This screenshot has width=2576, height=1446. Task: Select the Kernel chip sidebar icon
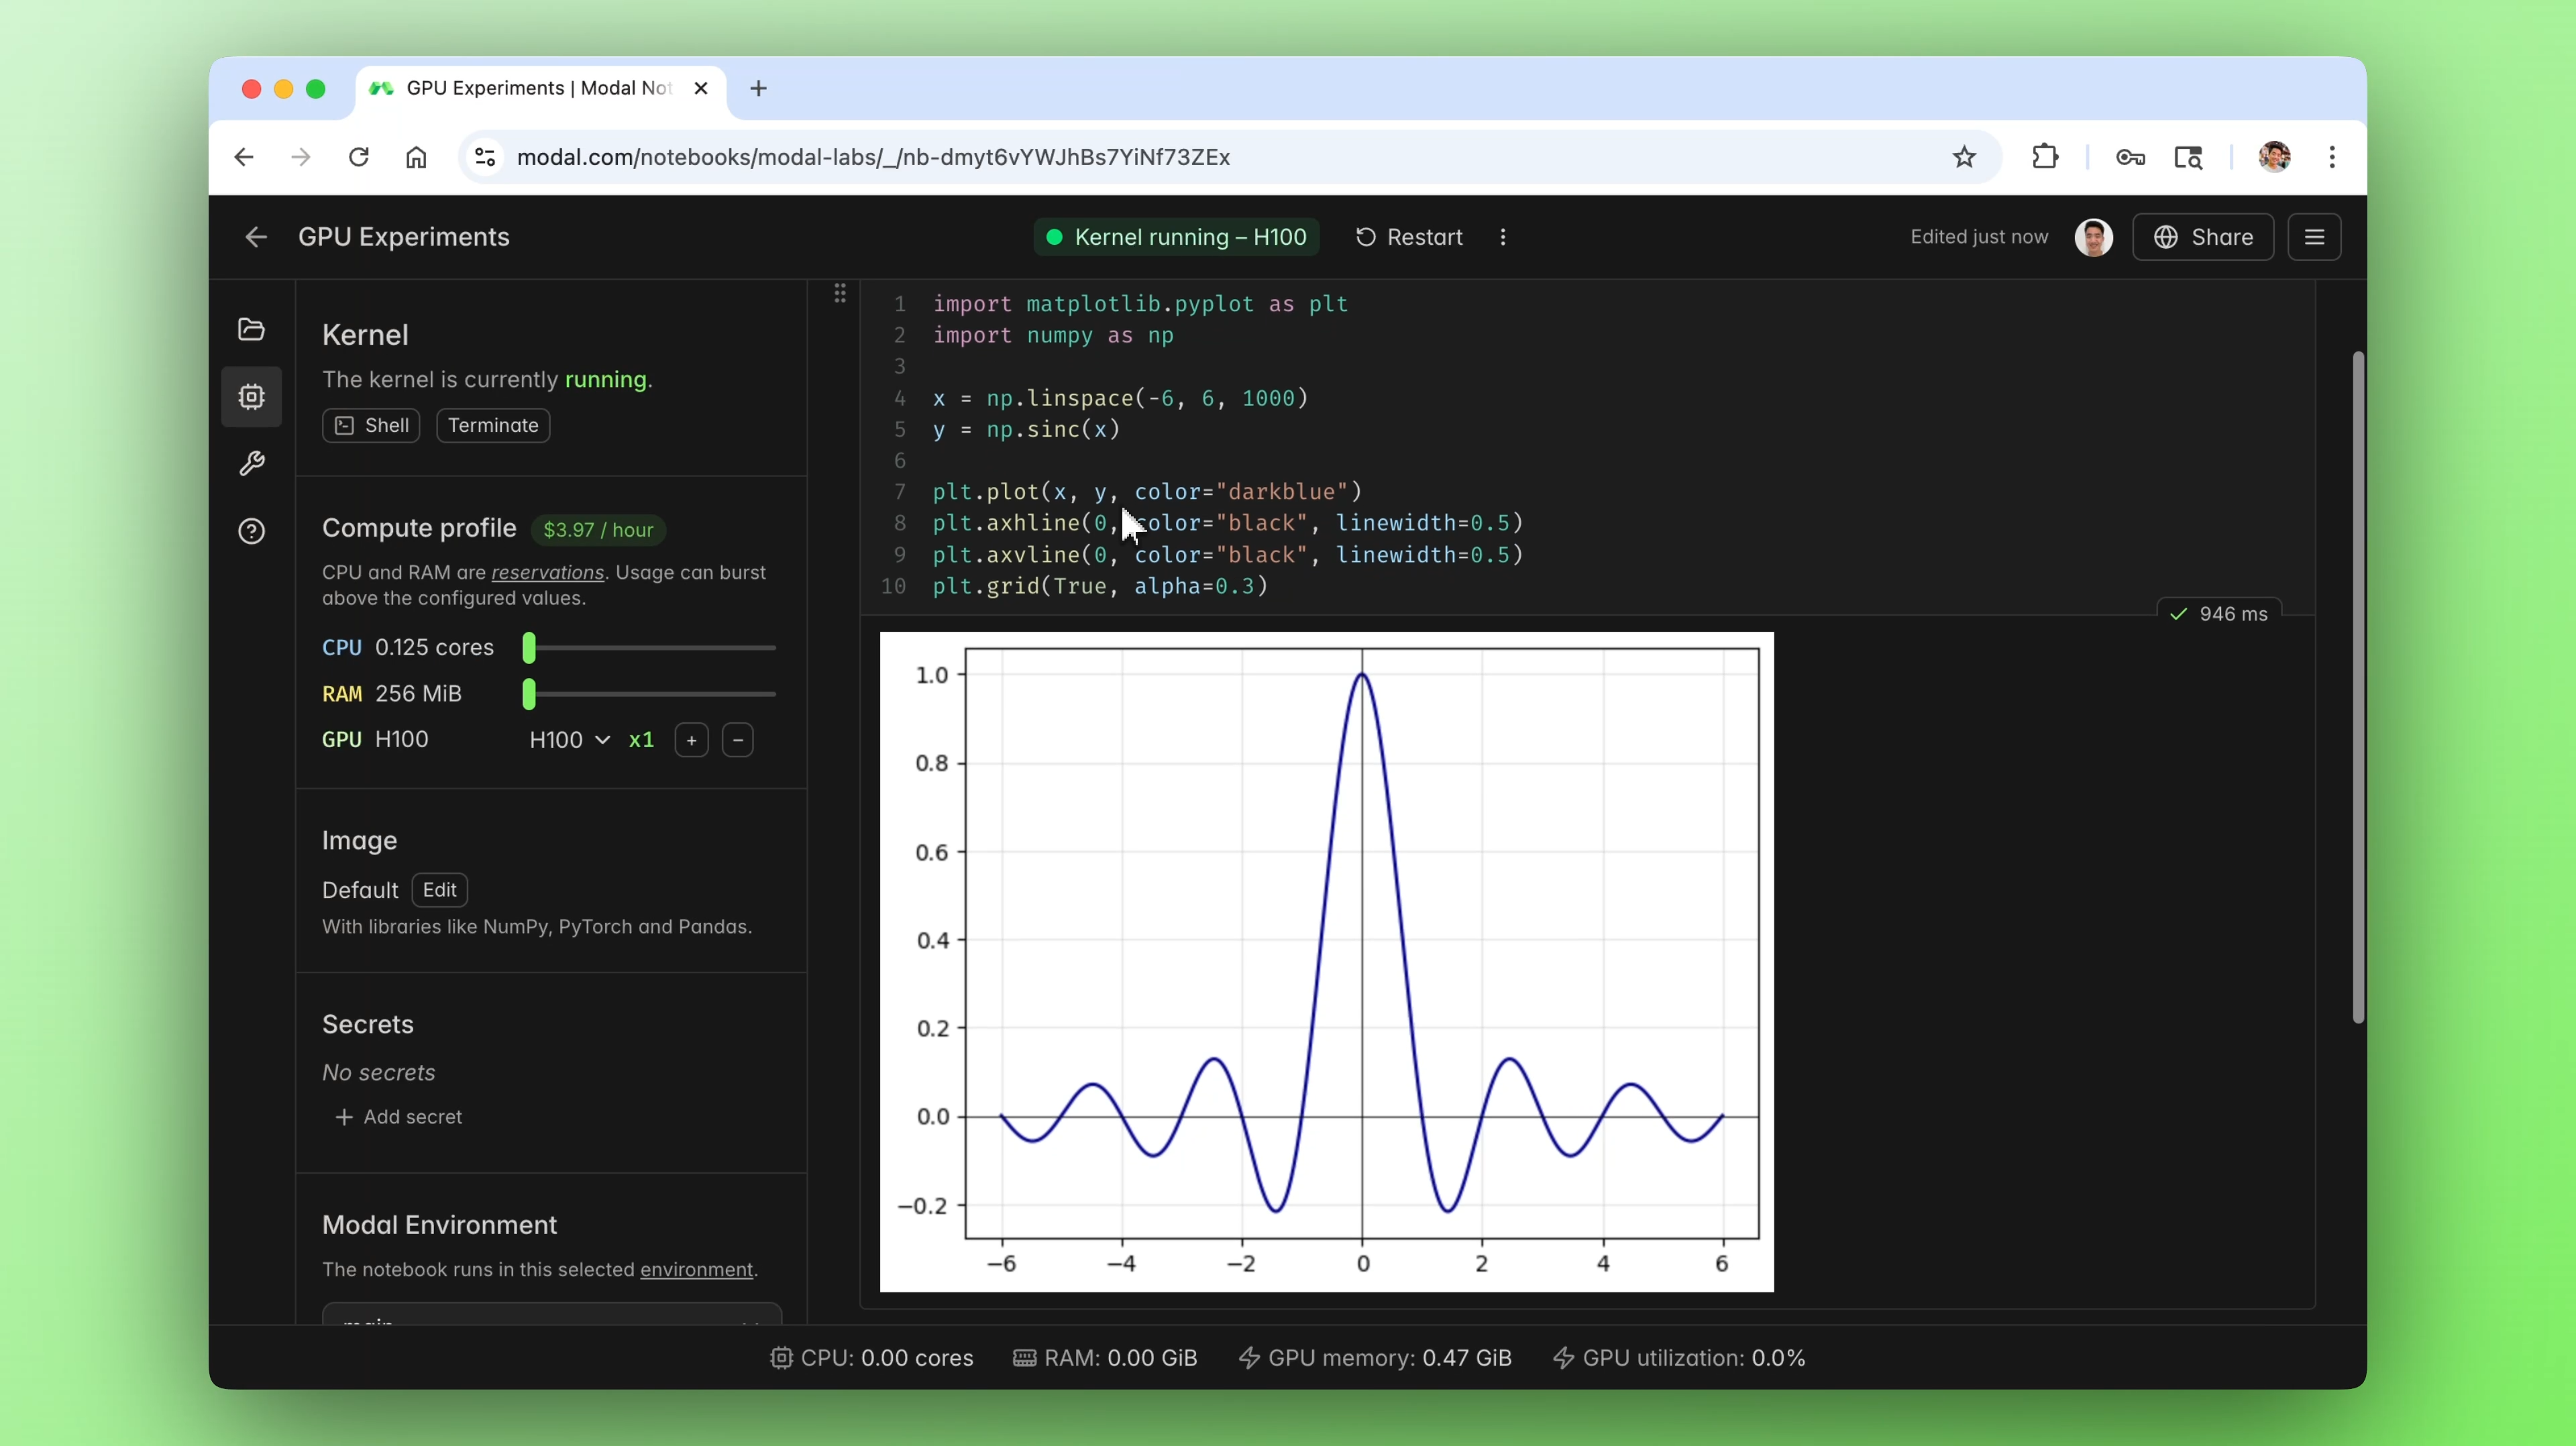(x=251, y=397)
